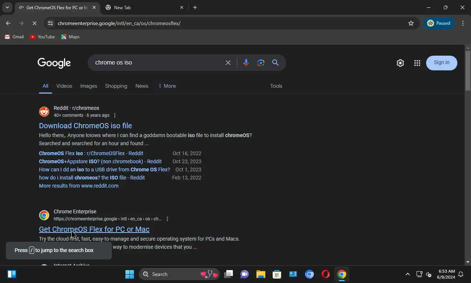471x283 pixels.
Task: Open the Paused profile button
Action: (439, 23)
